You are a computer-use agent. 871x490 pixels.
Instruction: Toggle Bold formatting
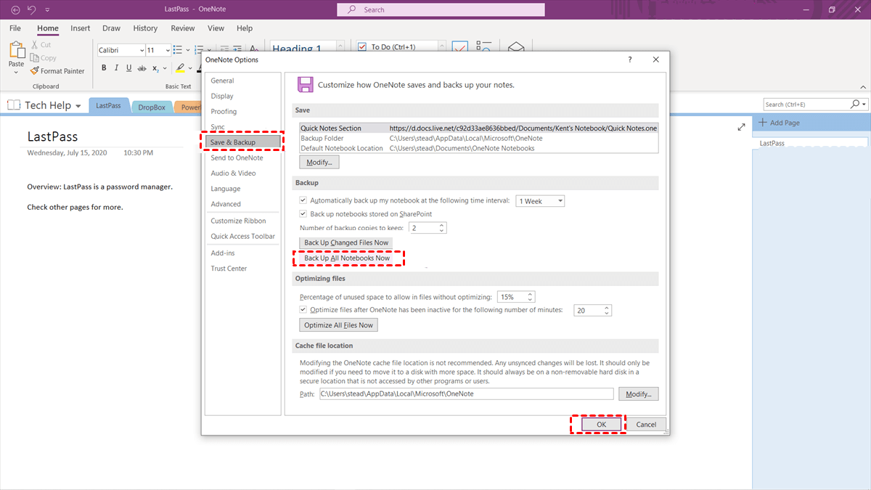click(x=104, y=68)
